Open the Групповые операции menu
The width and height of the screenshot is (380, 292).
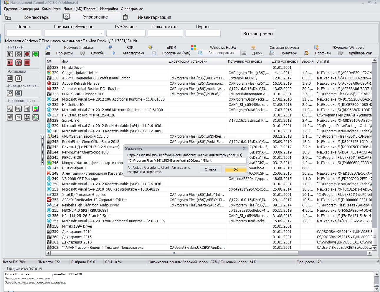(22, 9)
